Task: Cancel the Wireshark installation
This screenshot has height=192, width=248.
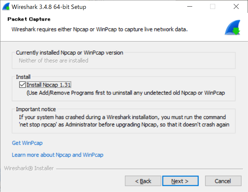Action: 223,181
